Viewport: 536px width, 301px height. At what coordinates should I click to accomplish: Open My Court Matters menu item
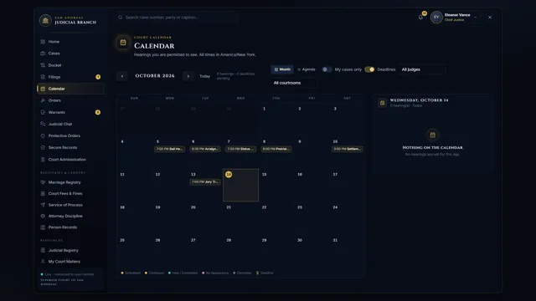point(70,262)
